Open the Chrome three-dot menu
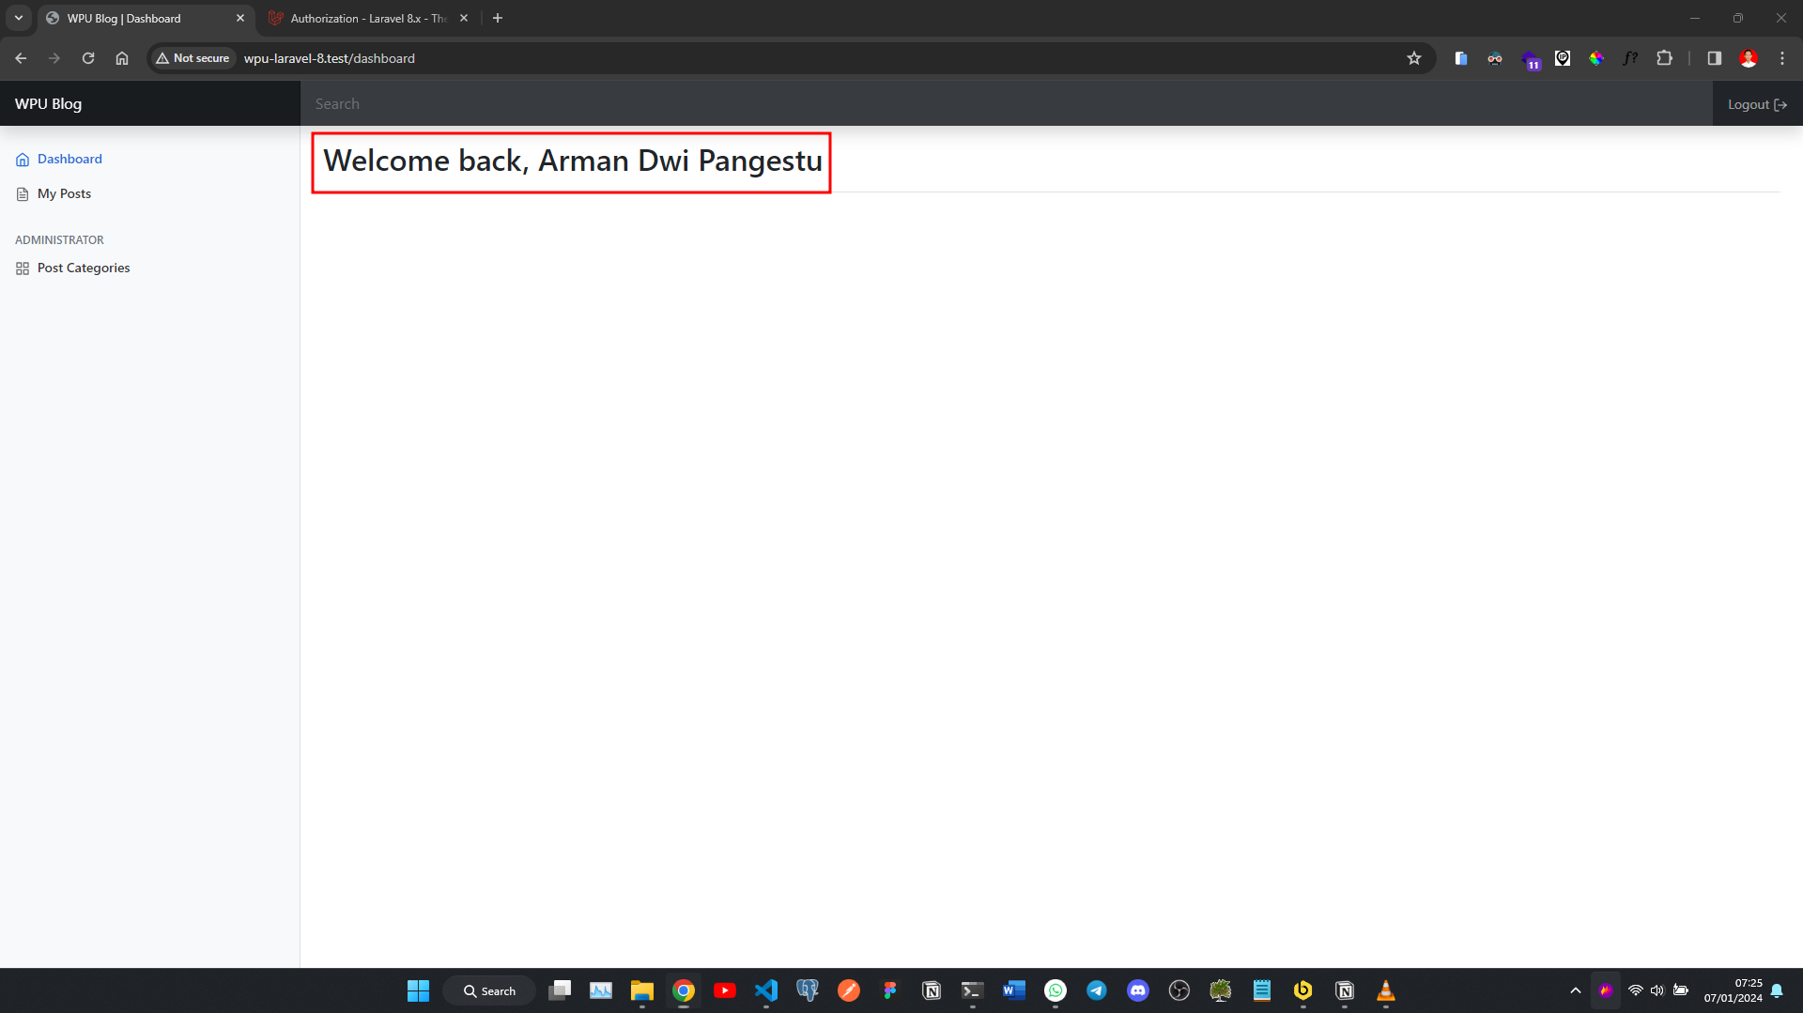This screenshot has height=1013, width=1803. pyautogui.click(x=1782, y=58)
